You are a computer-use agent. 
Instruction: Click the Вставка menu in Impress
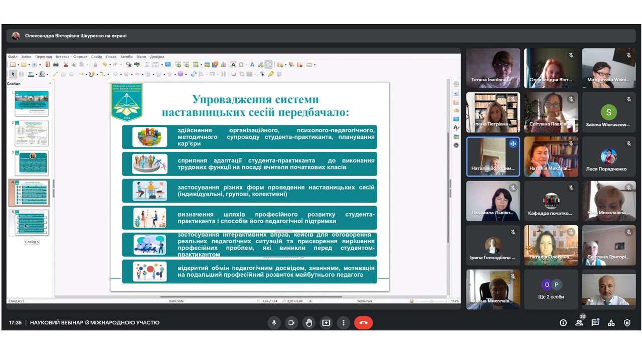tap(63, 57)
